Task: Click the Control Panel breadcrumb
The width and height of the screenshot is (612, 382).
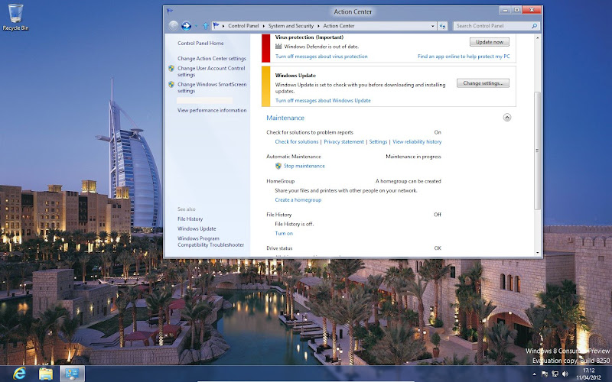Action: [x=243, y=26]
